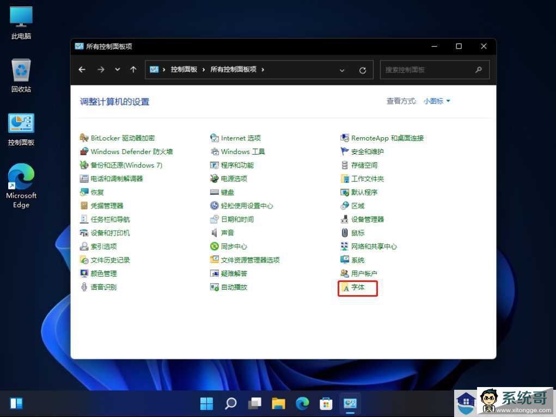Open the 文件资源管理器选项 icon
This screenshot has height=417, width=556.
(214, 260)
